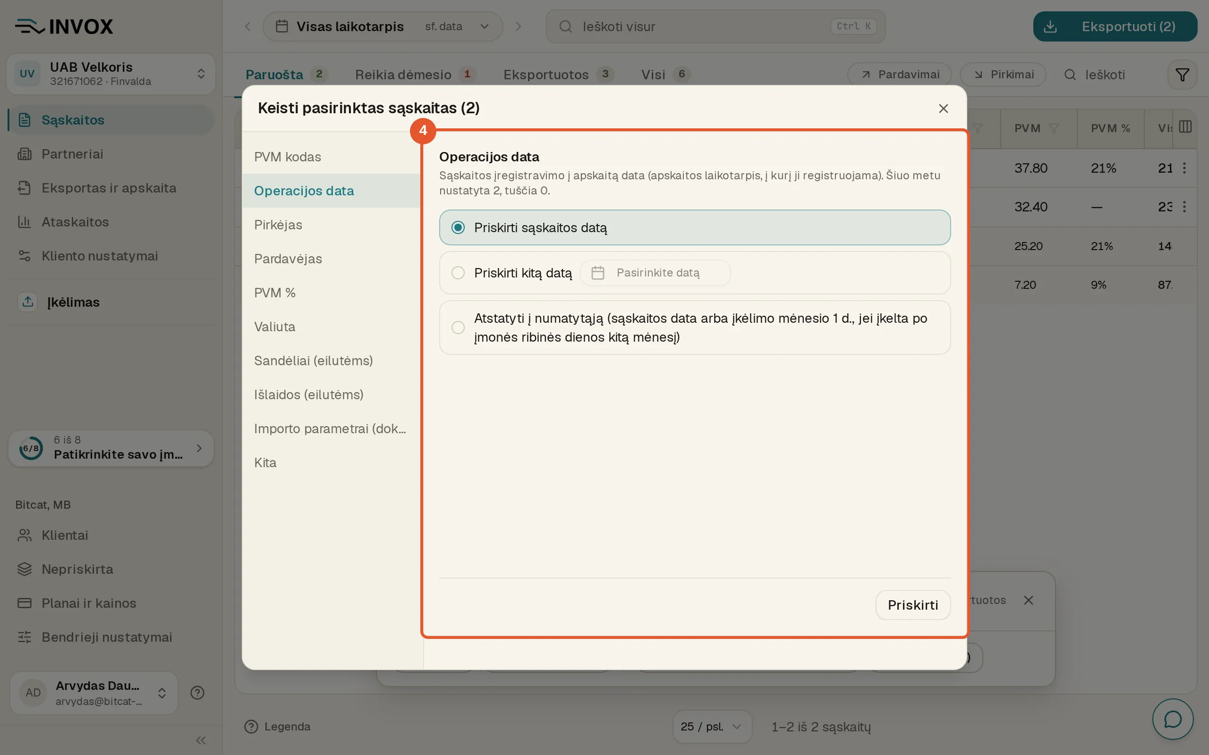Select Atstatyti į numatytąją radio option
1209x755 pixels.
pyautogui.click(x=694, y=327)
